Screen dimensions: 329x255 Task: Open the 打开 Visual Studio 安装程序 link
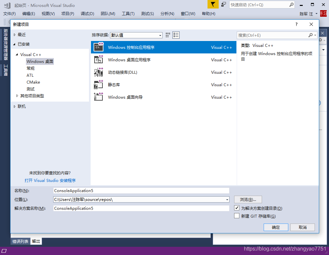(50, 180)
